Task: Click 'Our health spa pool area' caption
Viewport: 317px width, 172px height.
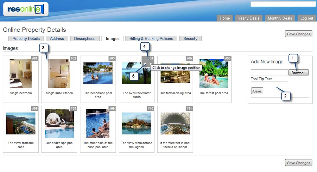Action: click(60, 145)
